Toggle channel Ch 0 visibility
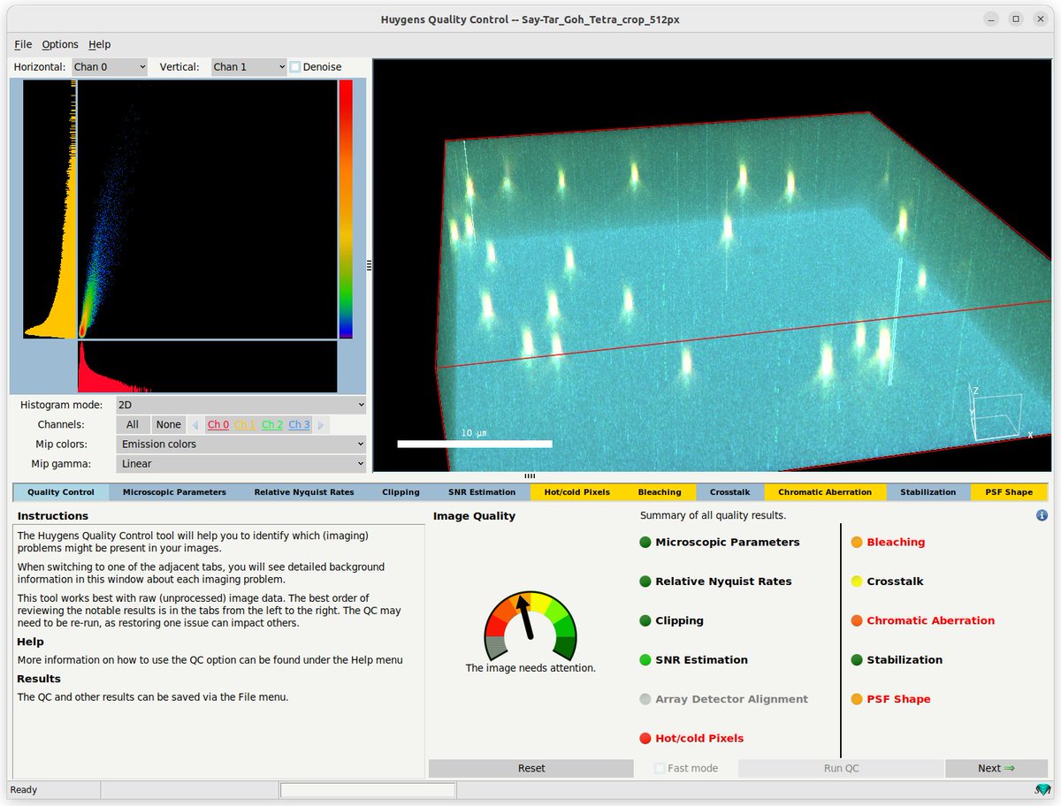This screenshot has height=806, width=1061. click(x=218, y=425)
